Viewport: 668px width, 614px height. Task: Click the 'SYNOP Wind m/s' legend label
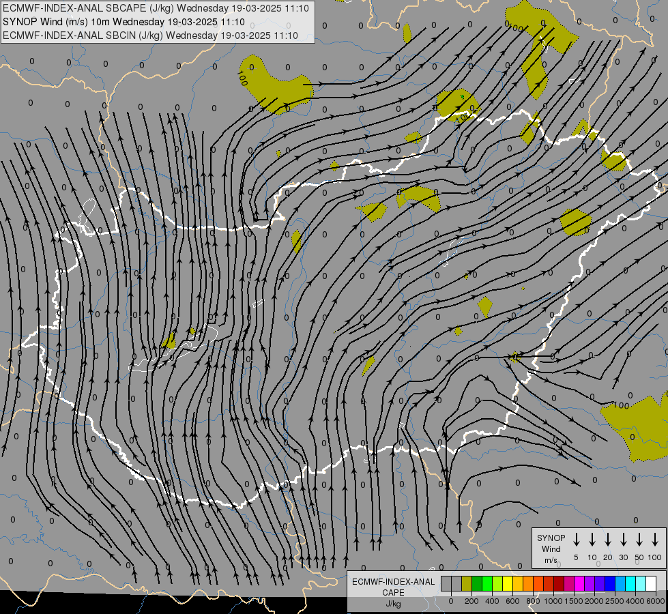[551, 549]
